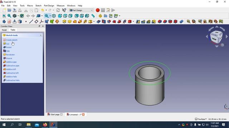Click the Revolution toolbar icon
Image resolution: width=229 pixels, height=128 pixels.
(69, 22)
